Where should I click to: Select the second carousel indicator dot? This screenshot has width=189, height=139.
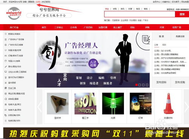tap(139, 85)
